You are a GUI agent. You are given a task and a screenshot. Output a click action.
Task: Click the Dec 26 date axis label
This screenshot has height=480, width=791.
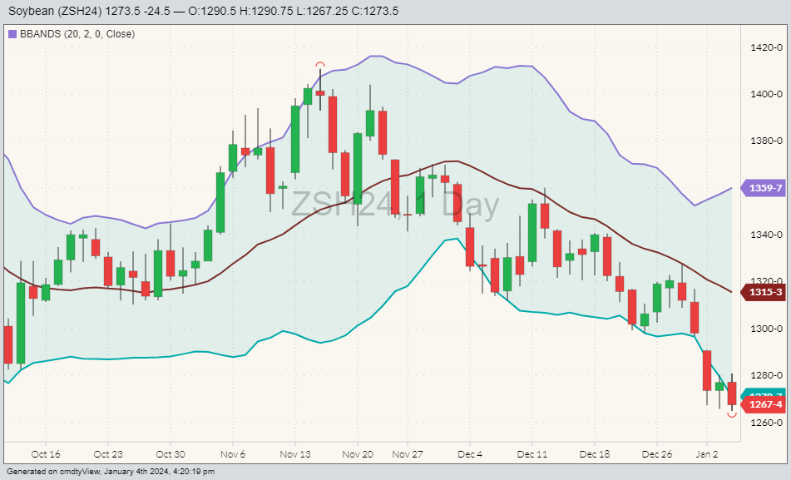click(657, 454)
